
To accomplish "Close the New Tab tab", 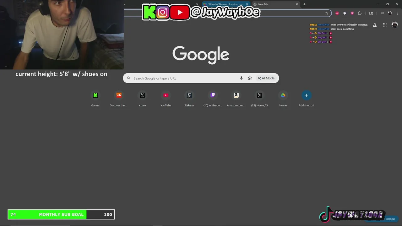I will pyautogui.click(x=297, y=4).
